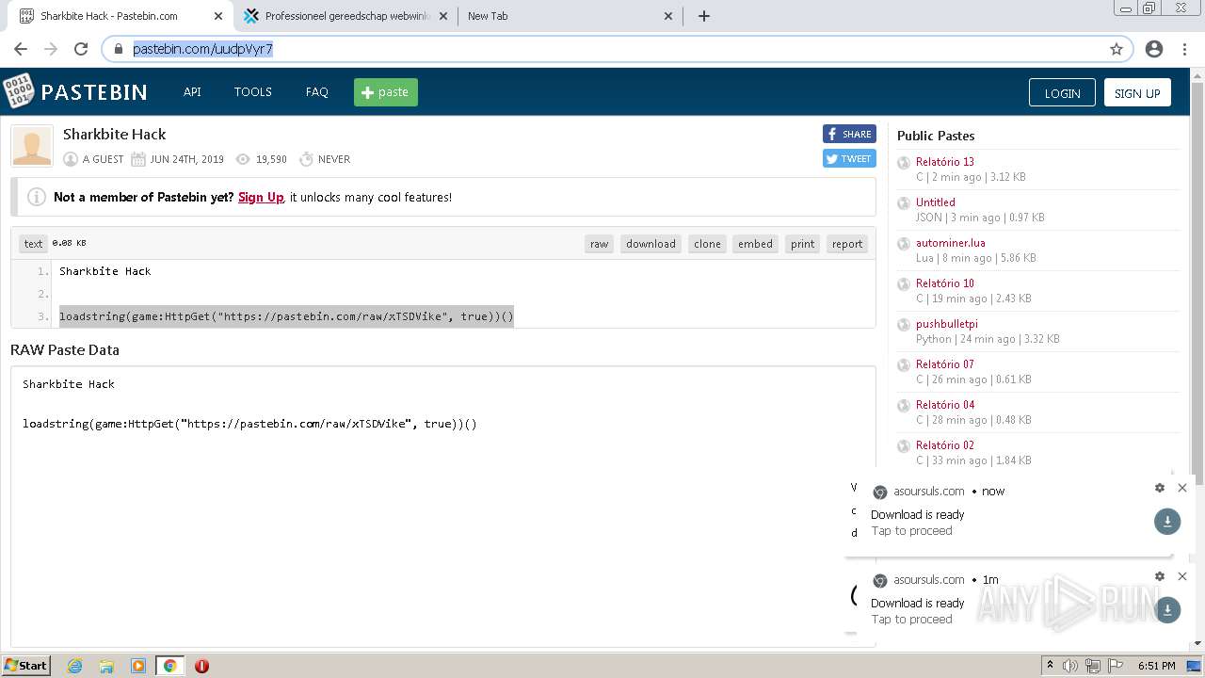This screenshot has width=1205, height=678.
Task: Tweet this paste
Action: [x=849, y=158]
